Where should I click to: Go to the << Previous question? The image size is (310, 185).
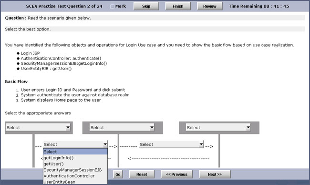click(x=176, y=175)
